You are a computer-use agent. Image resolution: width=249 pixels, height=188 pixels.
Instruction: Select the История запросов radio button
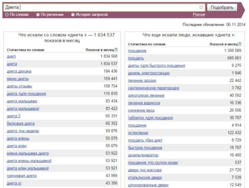[73, 14]
